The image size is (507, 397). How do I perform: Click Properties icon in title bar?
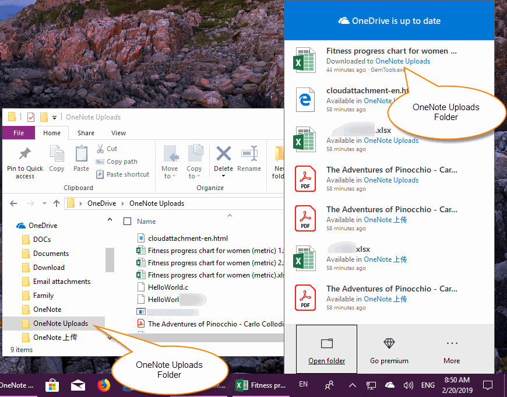point(31,117)
